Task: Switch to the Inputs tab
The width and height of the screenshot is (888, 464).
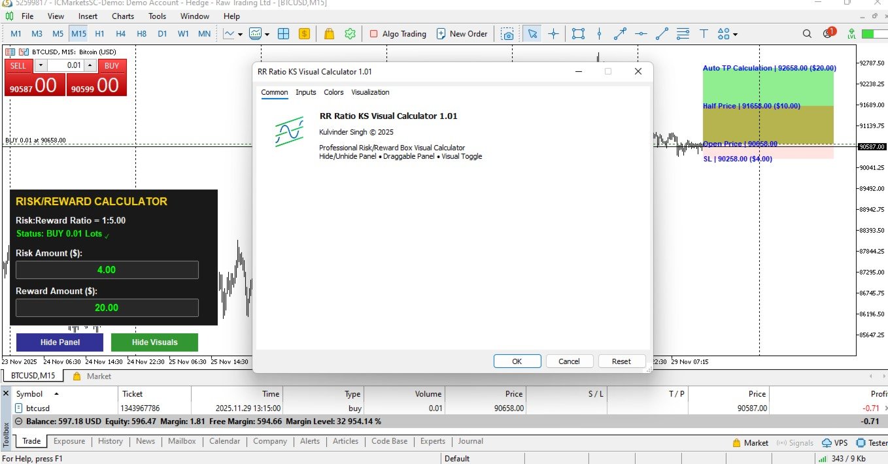Action: pos(305,92)
